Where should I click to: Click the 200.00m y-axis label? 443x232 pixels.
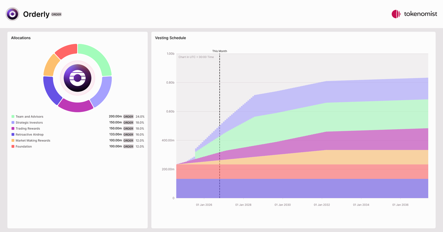[x=168, y=169]
